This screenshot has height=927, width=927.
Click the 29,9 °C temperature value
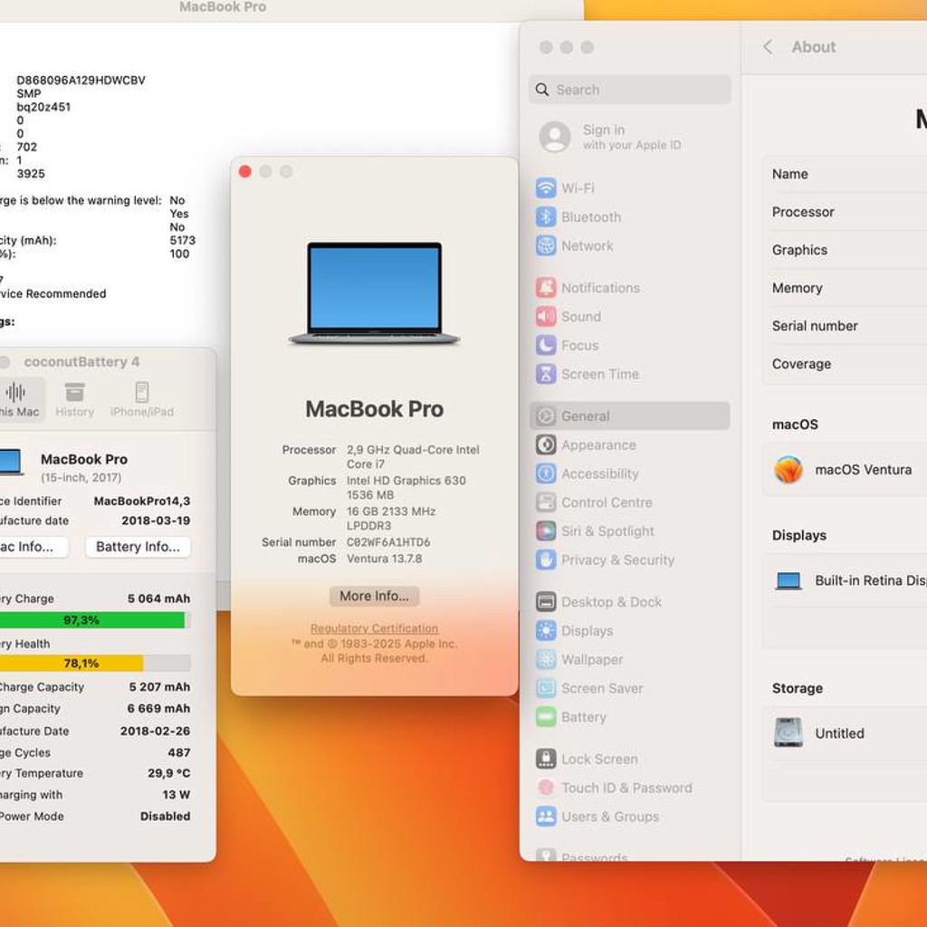click(169, 773)
